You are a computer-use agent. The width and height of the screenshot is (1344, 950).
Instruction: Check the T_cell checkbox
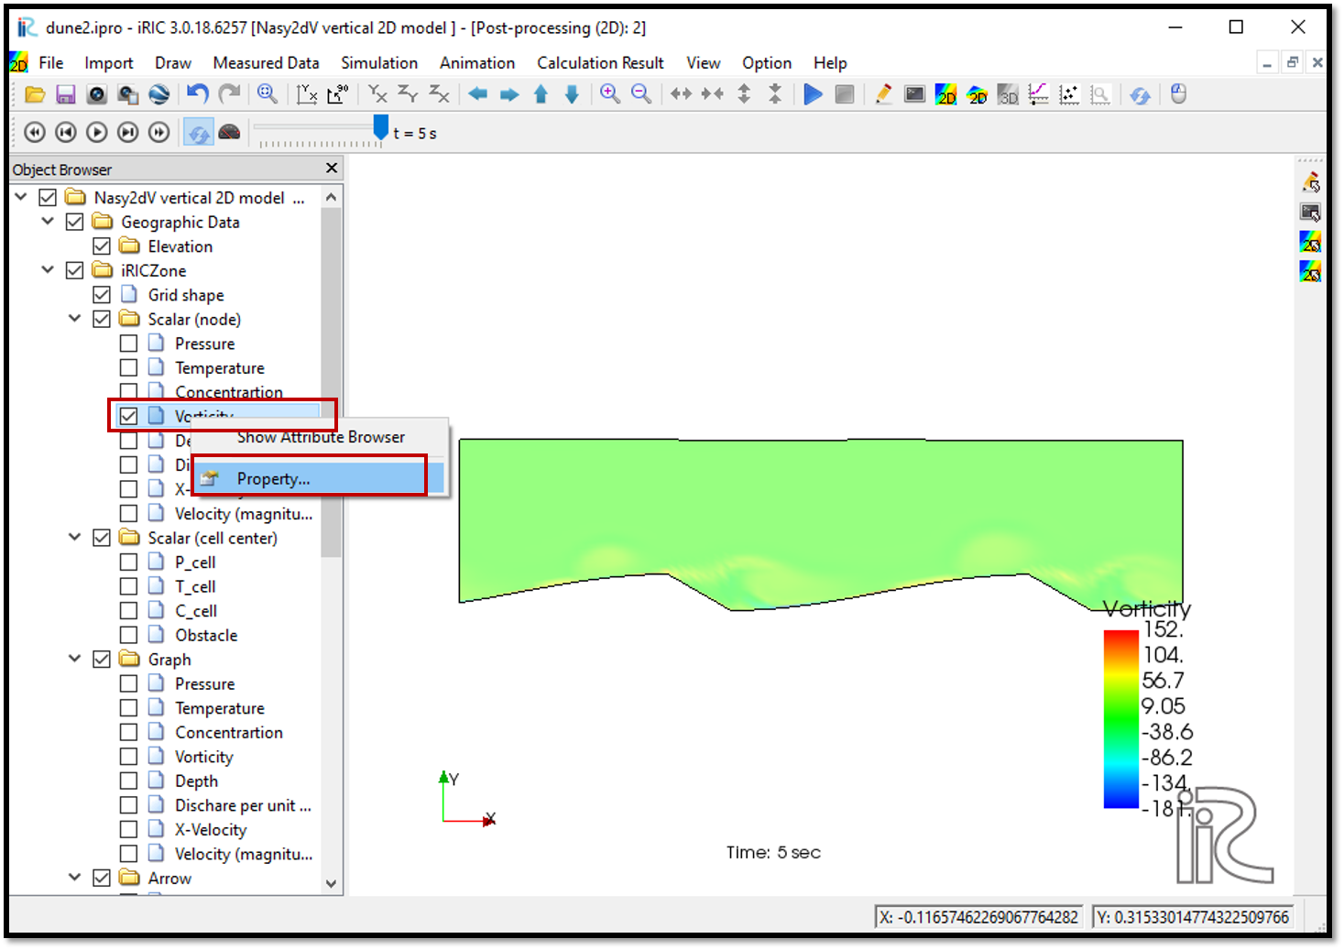click(x=128, y=586)
